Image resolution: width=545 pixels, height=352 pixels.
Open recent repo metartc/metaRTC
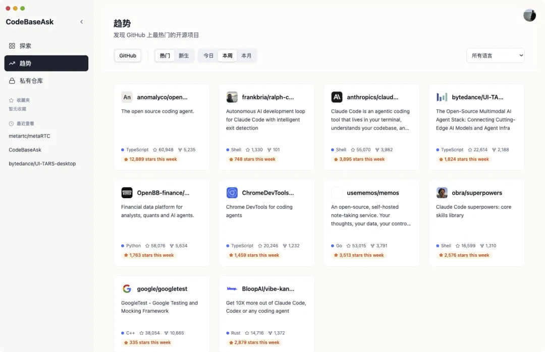point(30,136)
